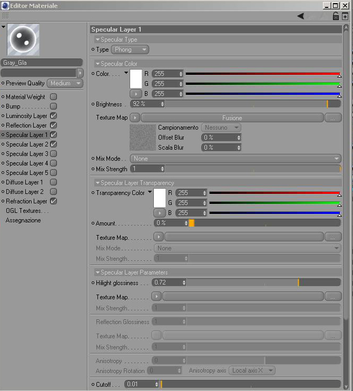
Task: Open the Assegnazione entry
Action: [23, 220]
